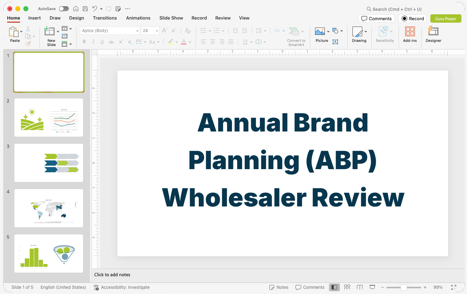Click the Text Box icon
Viewport: 467px width, 294px height.
coord(335,42)
